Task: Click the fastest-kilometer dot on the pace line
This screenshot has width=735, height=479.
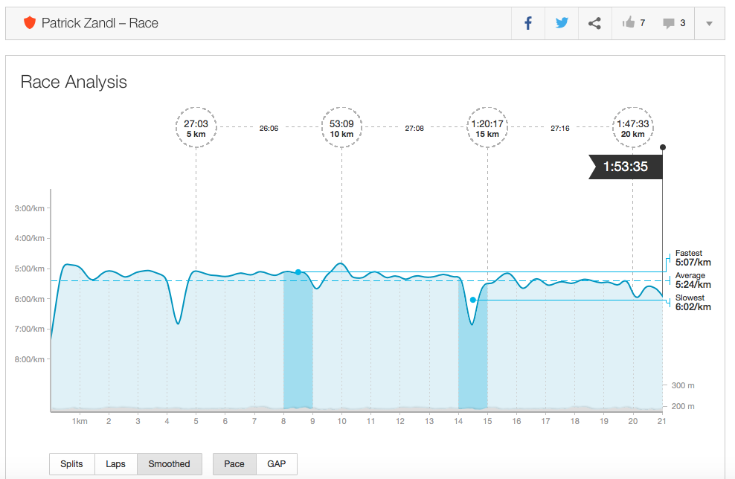Action: (x=298, y=272)
